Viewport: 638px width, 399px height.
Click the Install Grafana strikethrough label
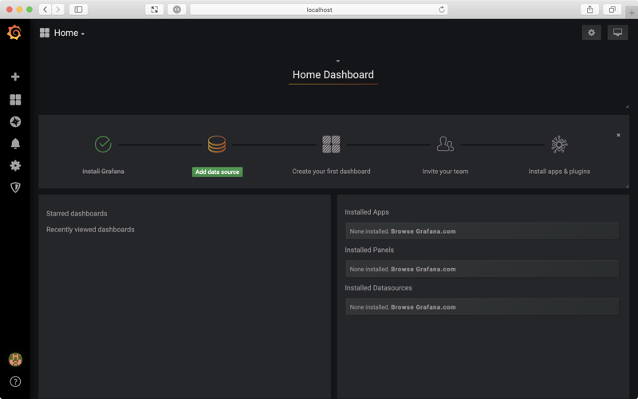click(103, 172)
